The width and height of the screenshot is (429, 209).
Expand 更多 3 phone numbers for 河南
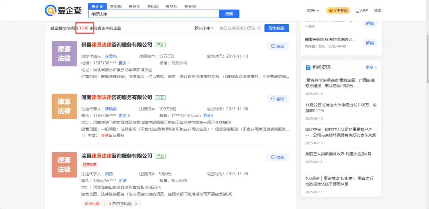pyautogui.click(x=124, y=116)
